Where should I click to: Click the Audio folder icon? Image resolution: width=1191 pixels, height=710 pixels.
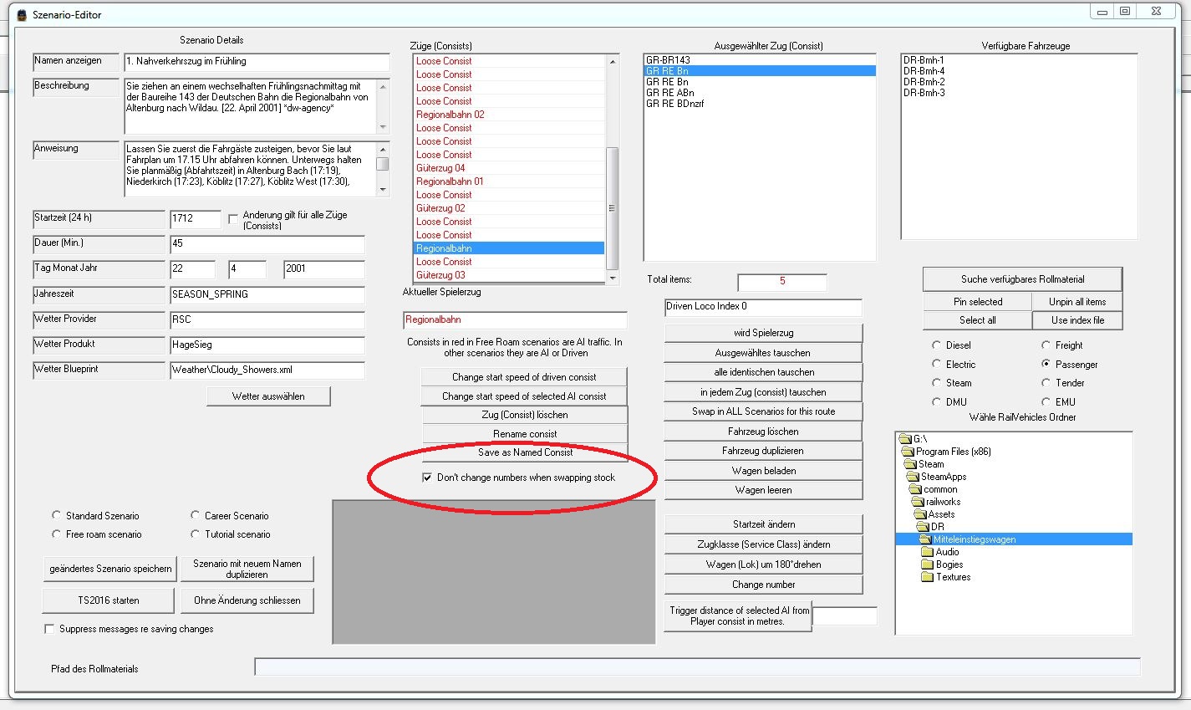(x=927, y=552)
